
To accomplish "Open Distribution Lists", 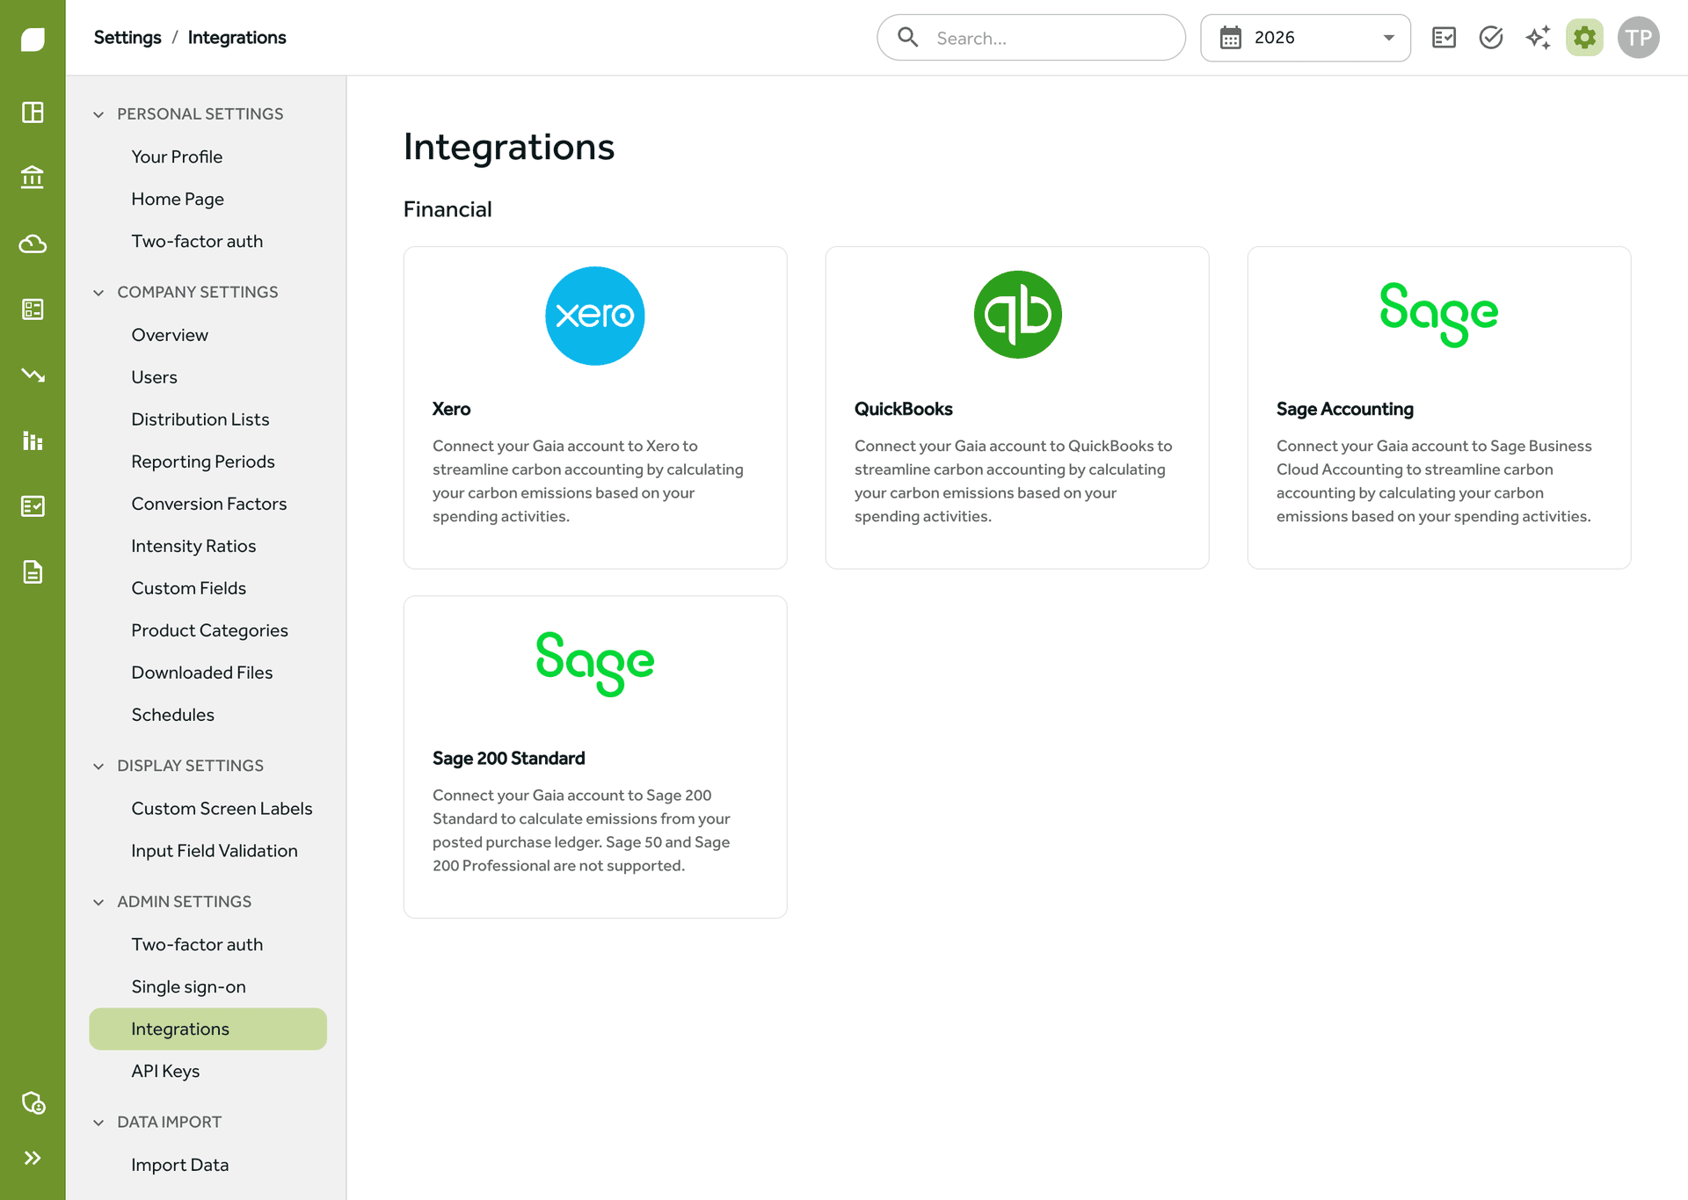I will pos(200,419).
